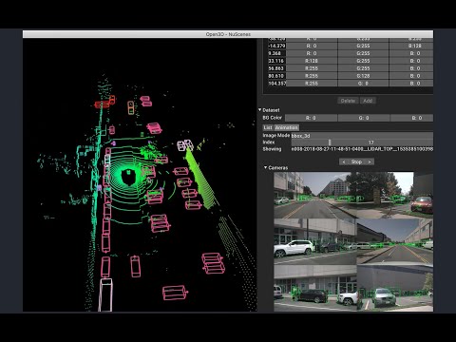Click the previous frame '<' arrow
Viewport: 456px width, 342px height.
pos(344,161)
